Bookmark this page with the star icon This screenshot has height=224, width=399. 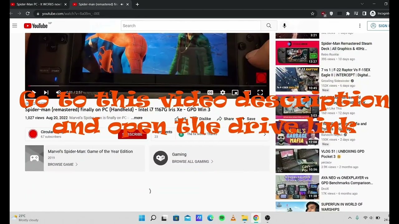coord(312,13)
